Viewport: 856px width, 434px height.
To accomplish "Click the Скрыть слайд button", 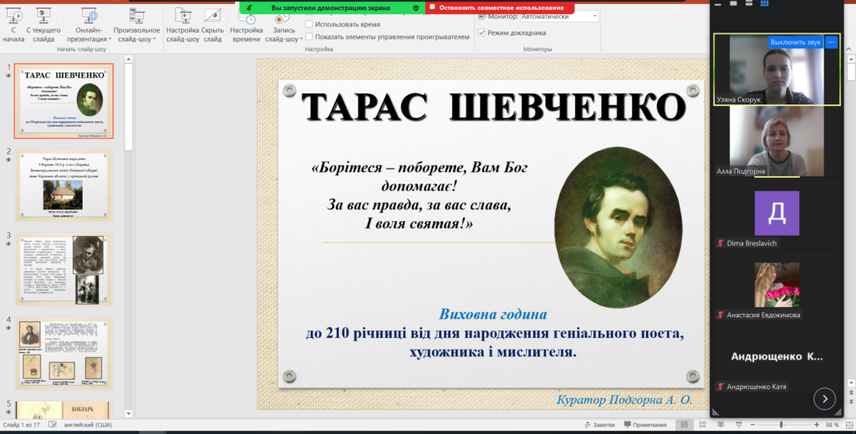I will pyautogui.click(x=212, y=26).
